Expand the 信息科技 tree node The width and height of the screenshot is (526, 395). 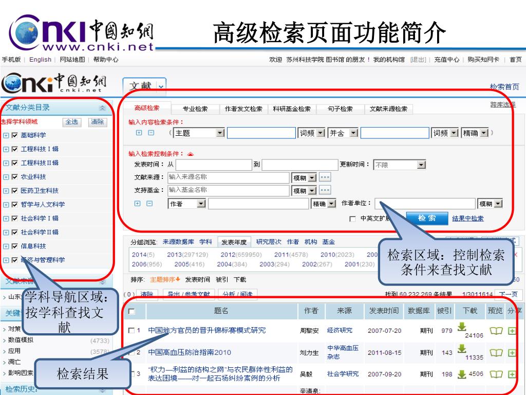point(6,246)
